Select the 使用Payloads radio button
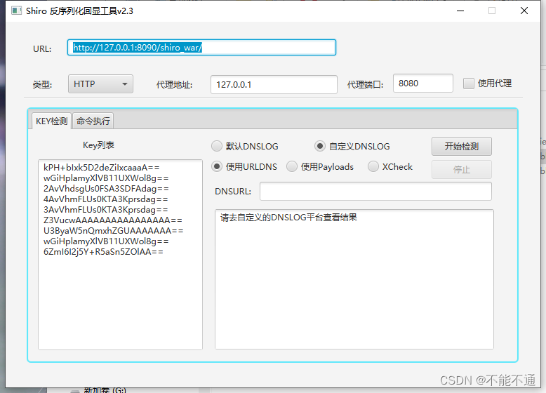This screenshot has height=393, width=546. tap(292, 167)
